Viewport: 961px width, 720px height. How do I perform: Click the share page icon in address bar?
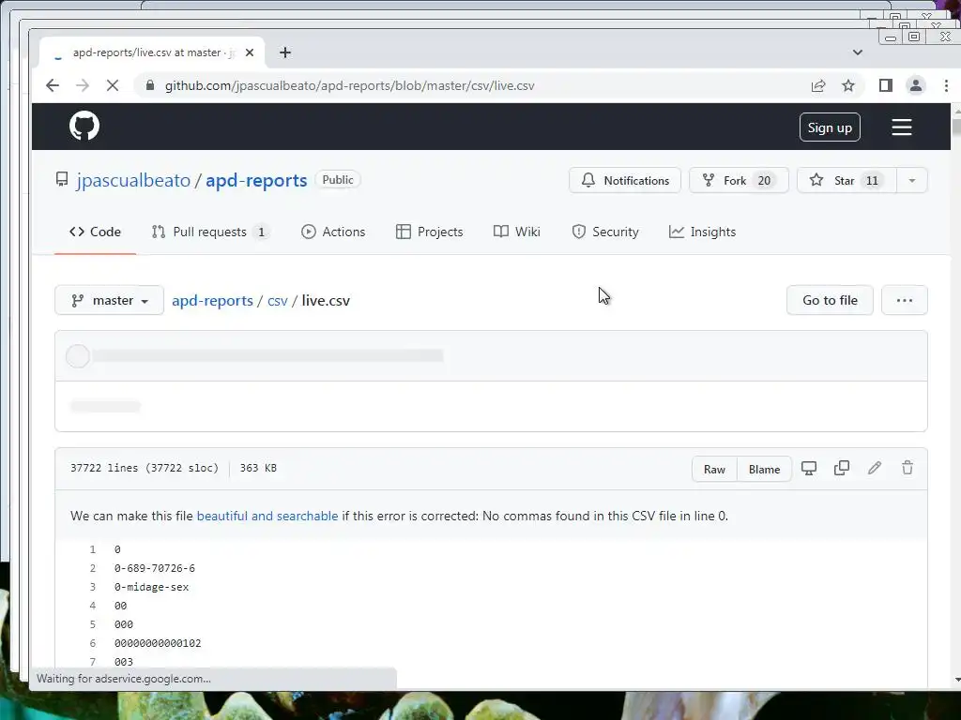818,85
